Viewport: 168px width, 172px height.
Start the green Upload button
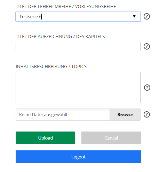[x=45, y=138]
